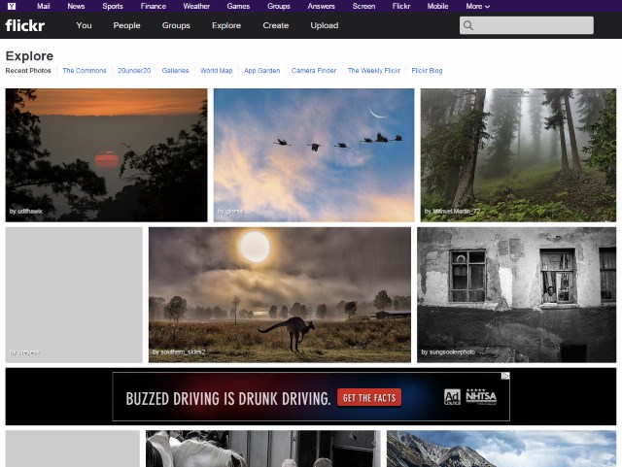Click author name sungsooleephoto

pyautogui.click(x=452, y=352)
